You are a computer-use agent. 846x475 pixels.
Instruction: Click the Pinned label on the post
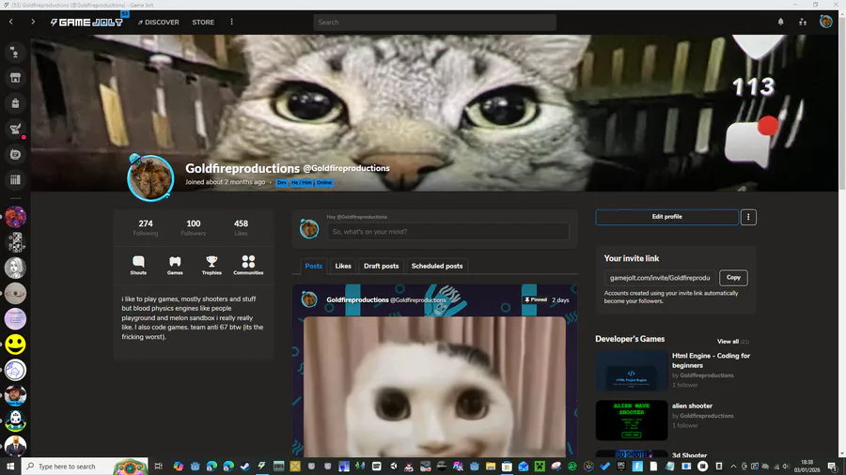(535, 300)
